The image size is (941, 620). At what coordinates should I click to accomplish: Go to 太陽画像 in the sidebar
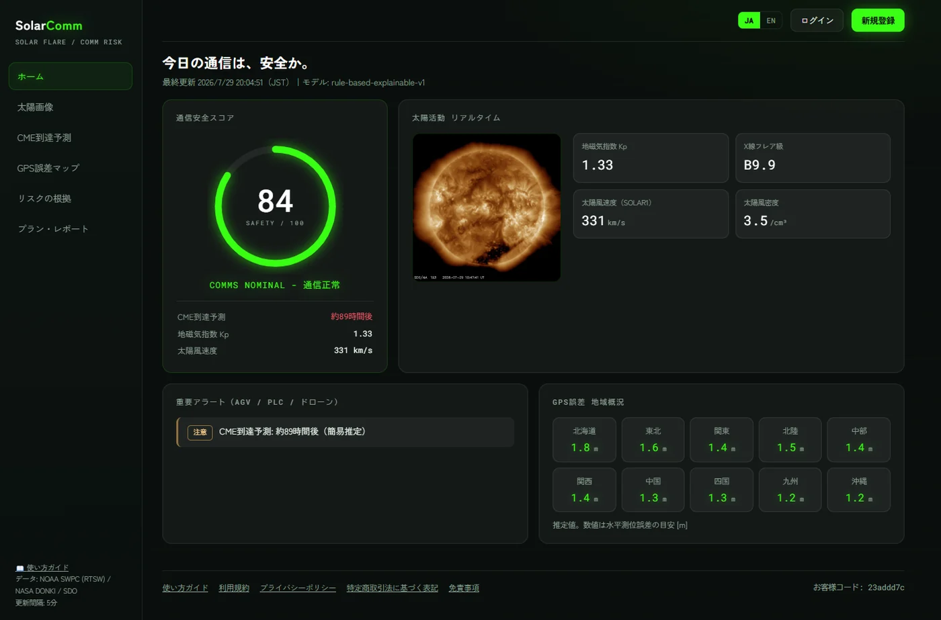[x=71, y=107]
